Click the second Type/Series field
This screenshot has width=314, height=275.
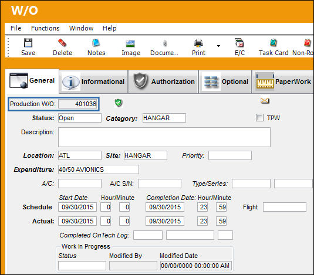[293, 184]
